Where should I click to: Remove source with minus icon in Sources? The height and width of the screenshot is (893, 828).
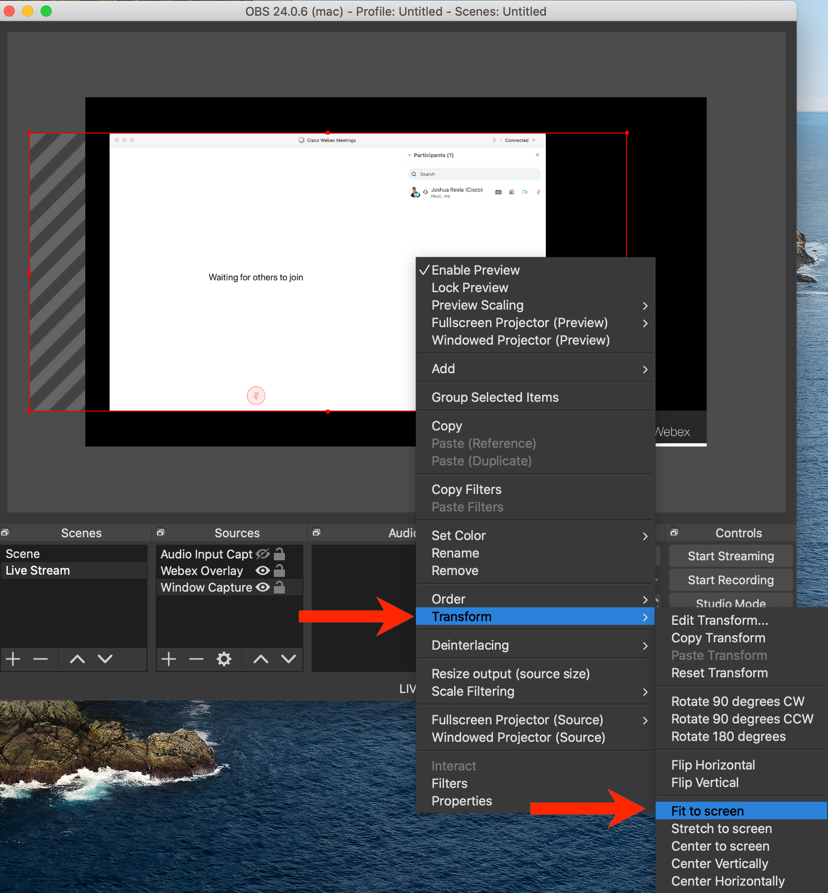click(196, 659)
